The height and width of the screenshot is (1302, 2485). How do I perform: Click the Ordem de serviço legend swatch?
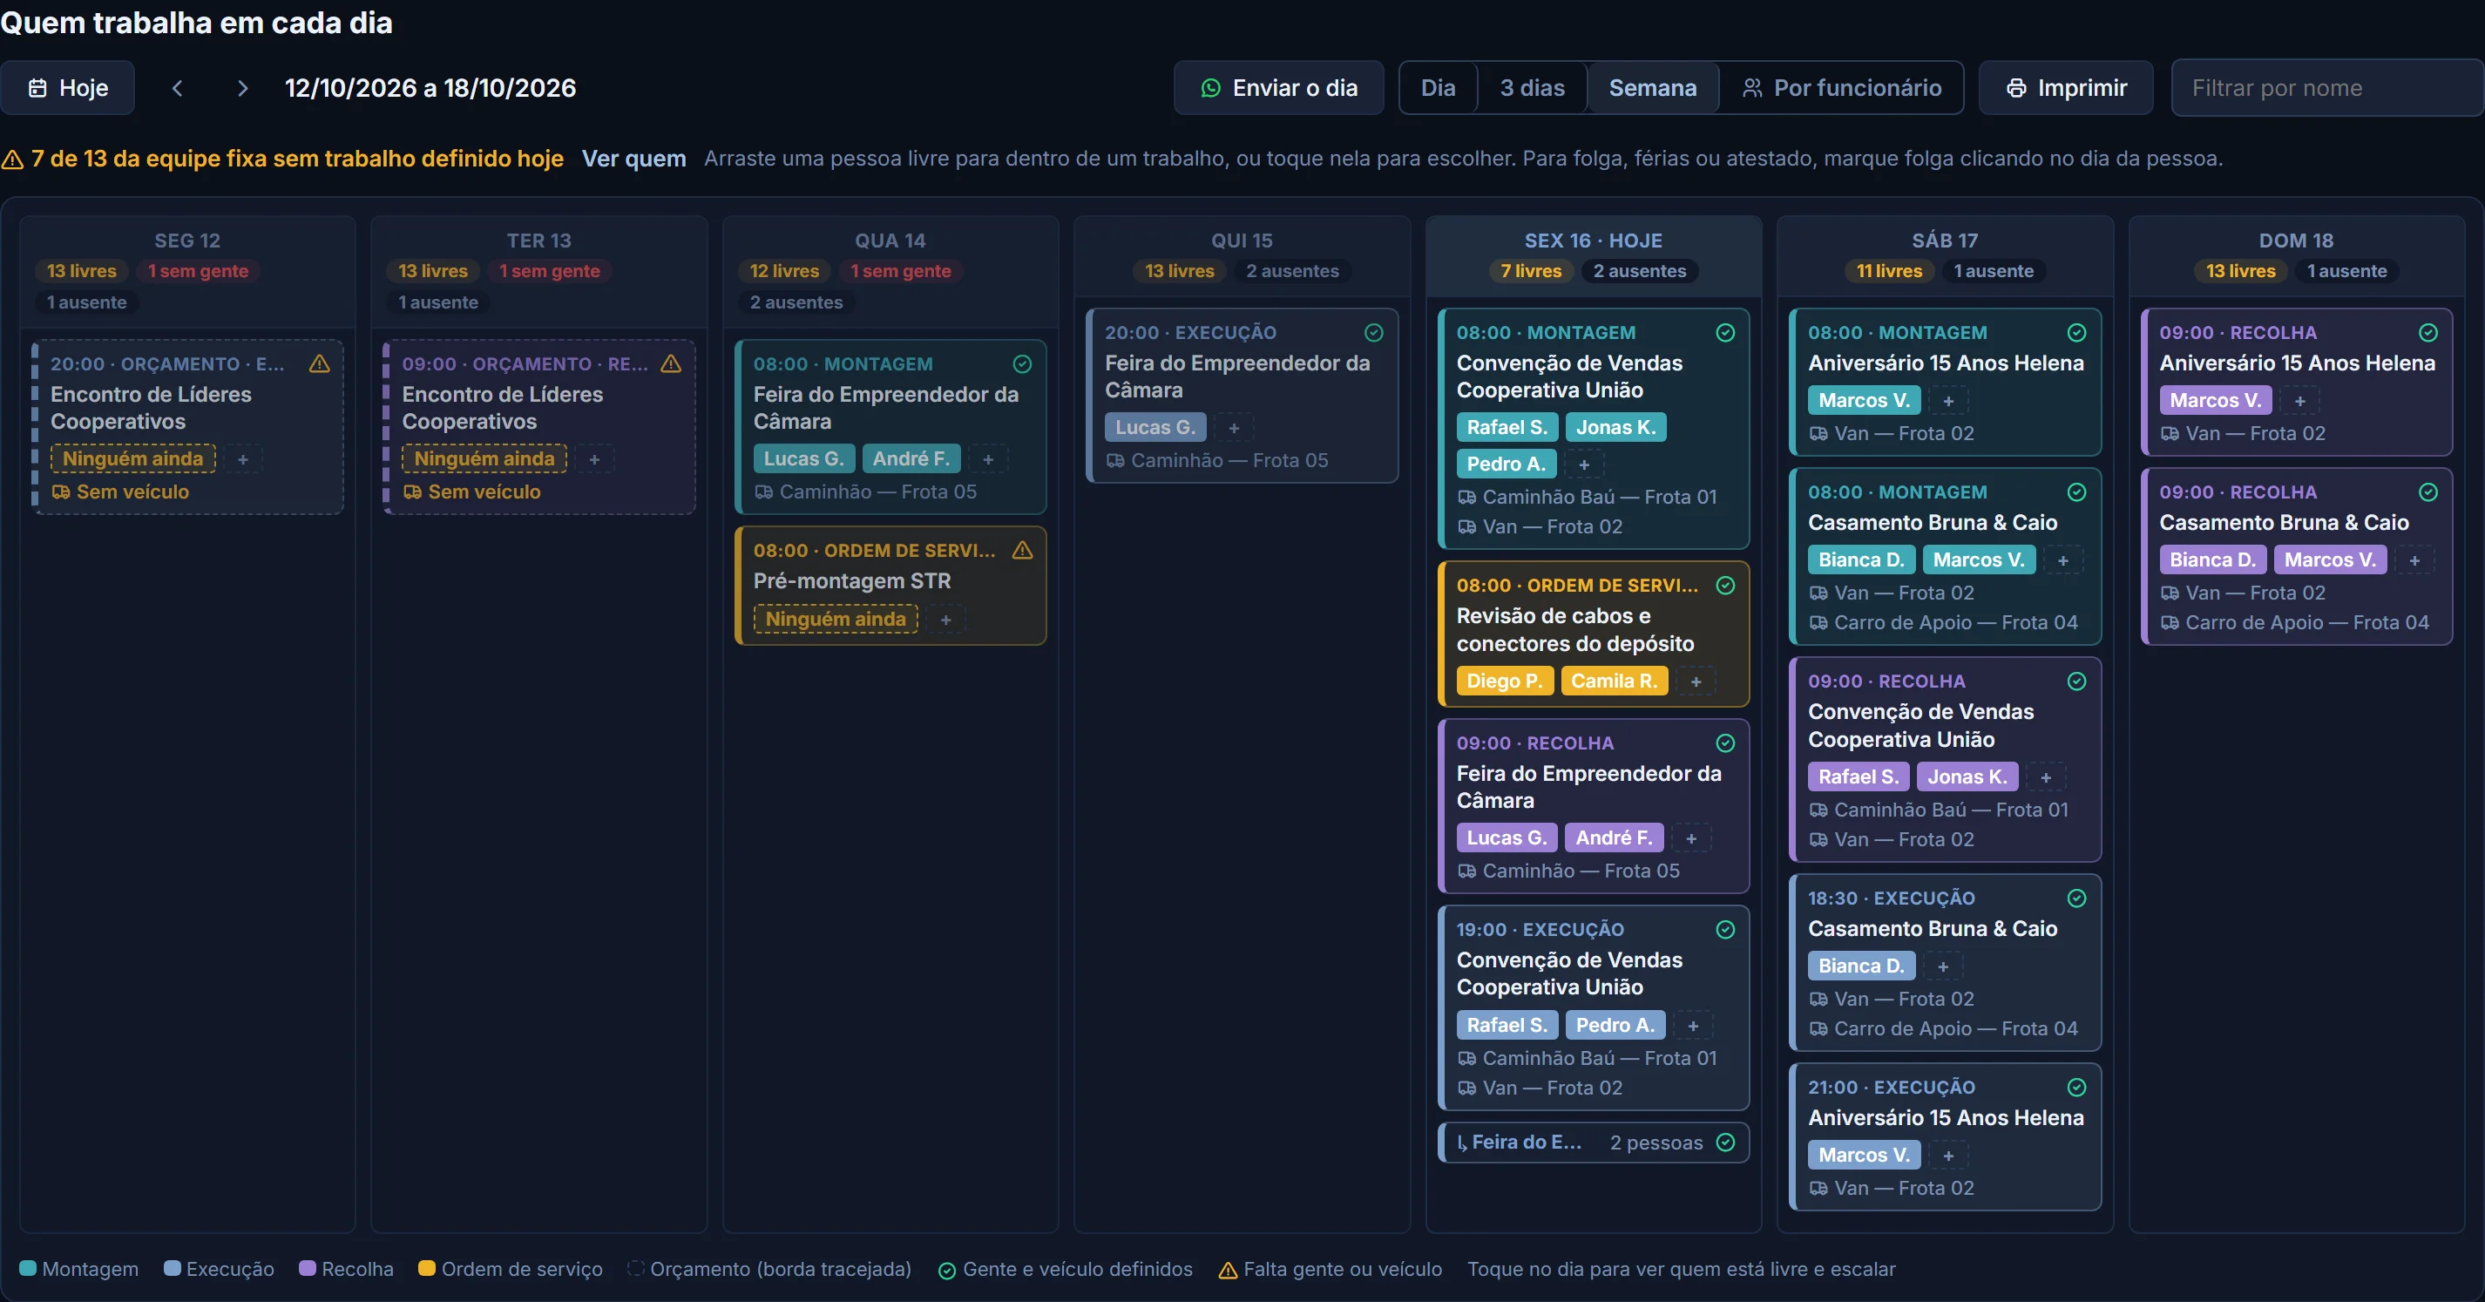point(426,1268)
